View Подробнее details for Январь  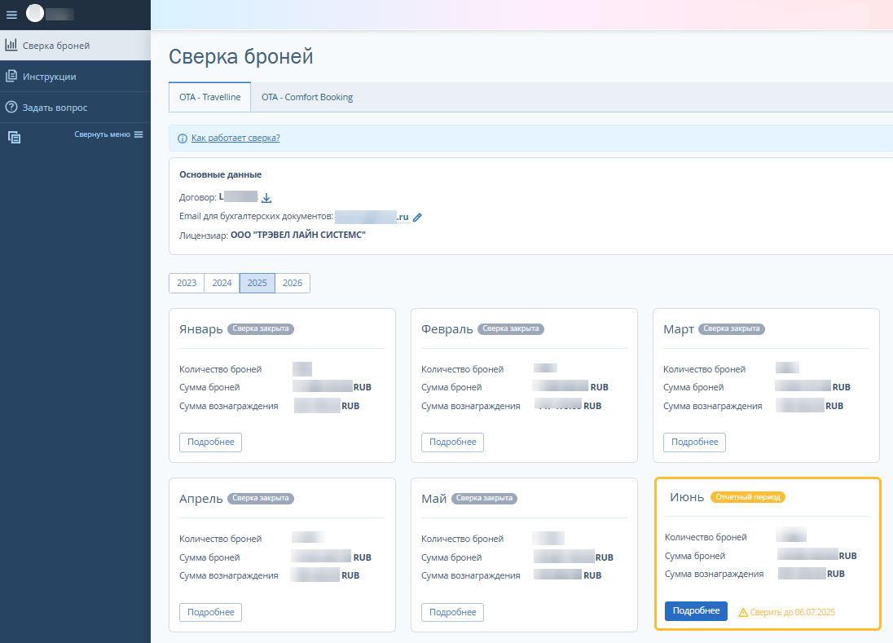pyautogui.click(x=210, y=443)
